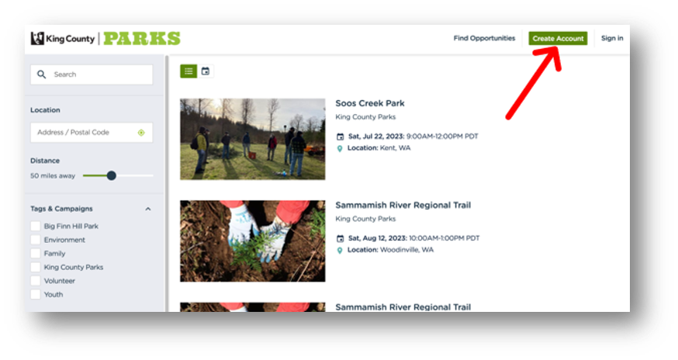
Task: Check the King County Parks tag
Action: [36, 267]
